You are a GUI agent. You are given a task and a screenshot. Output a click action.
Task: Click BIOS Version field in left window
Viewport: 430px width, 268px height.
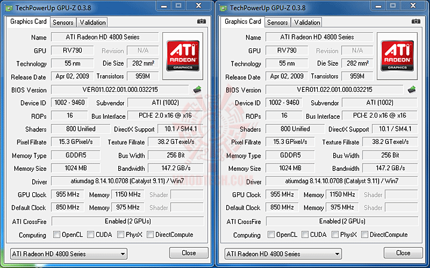120,90
